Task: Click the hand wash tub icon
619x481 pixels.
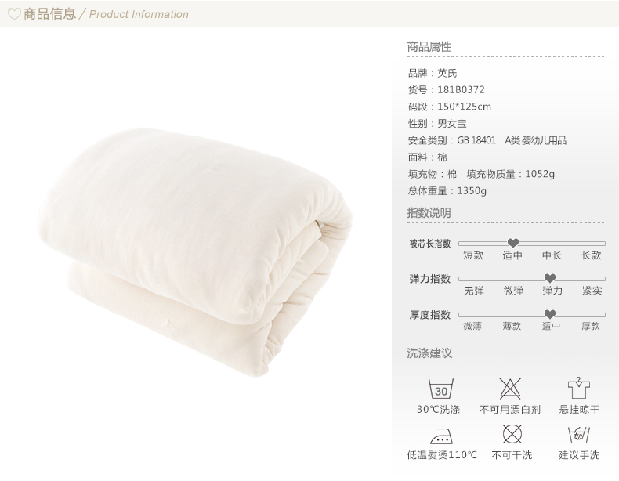Action: point(579,435)
